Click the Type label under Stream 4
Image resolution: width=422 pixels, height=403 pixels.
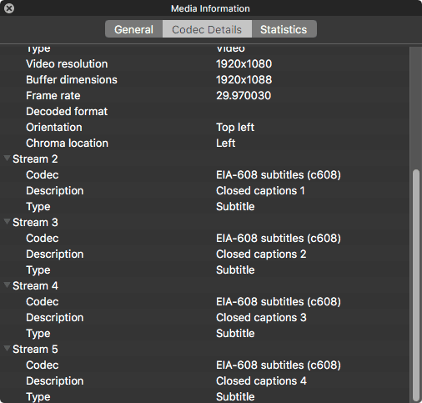(x=38, y=334)
